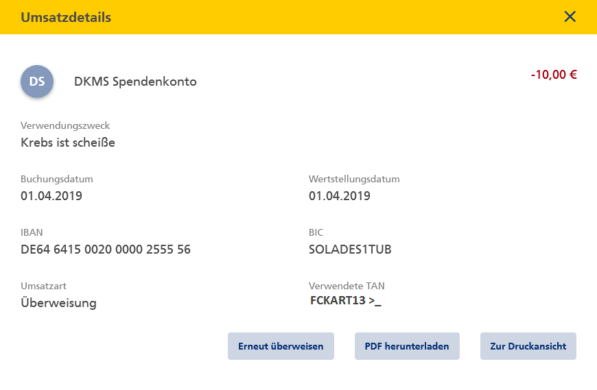Image resolution: width=597 pixels, height=390 pixels.
Task: Select the DKMS Spendenkonto recipient name
Action: [x=135, y=82]
